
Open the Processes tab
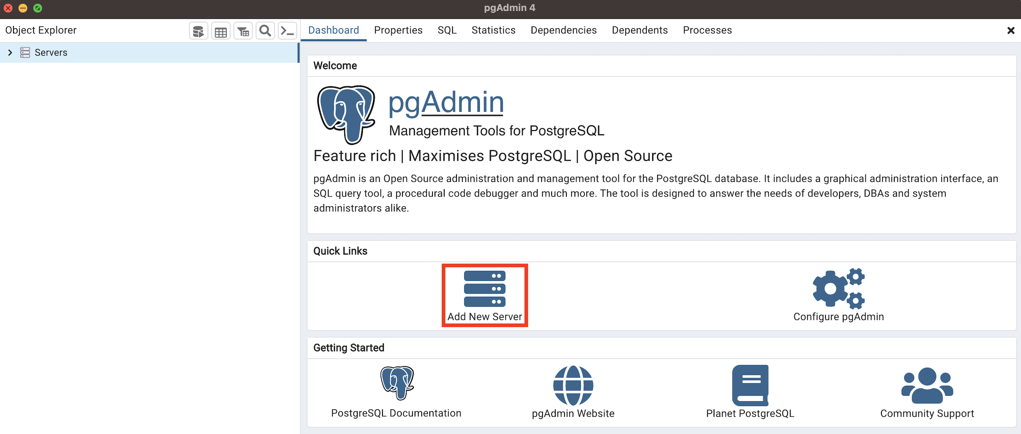tap(707, 30)
